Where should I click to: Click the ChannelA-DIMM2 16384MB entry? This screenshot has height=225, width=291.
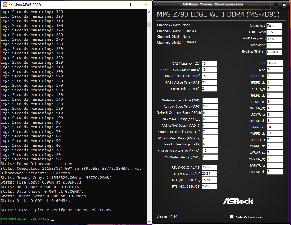[x=176, y=31]
